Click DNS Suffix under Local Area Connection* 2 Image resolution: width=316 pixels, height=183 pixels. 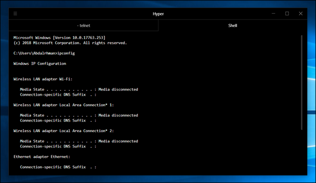(58, 146)
